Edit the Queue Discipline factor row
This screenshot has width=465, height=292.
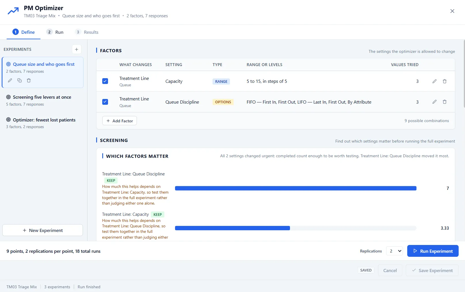(x=434, y=102)
